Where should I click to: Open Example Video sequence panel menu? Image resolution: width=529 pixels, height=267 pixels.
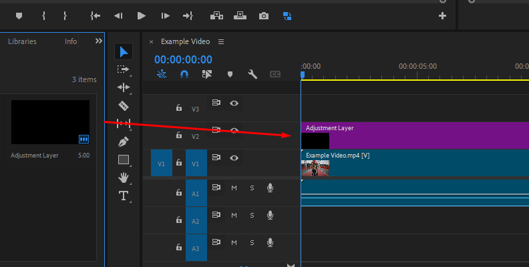(x=221, y=41)
